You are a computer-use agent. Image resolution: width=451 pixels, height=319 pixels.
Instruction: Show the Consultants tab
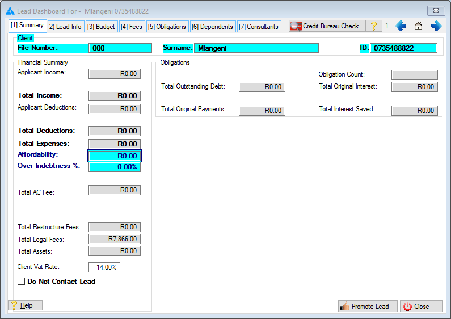(259, 27)
